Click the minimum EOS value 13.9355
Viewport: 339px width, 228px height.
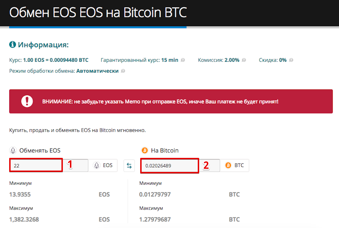(x=20, y=195)
